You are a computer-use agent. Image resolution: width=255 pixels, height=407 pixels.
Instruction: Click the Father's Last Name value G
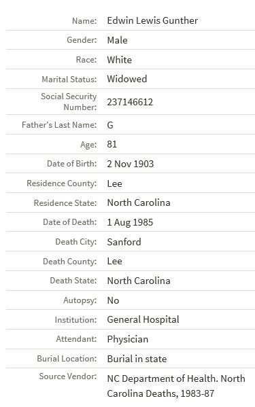pyautogui.click(x=110, y=125)
